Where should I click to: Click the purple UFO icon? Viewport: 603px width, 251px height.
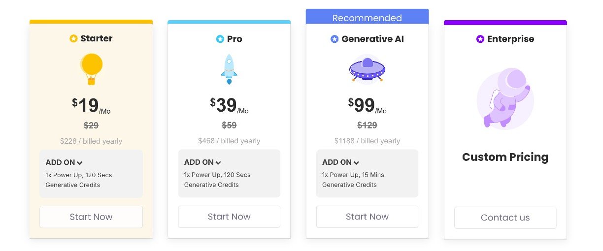click(x=367, y=69)
